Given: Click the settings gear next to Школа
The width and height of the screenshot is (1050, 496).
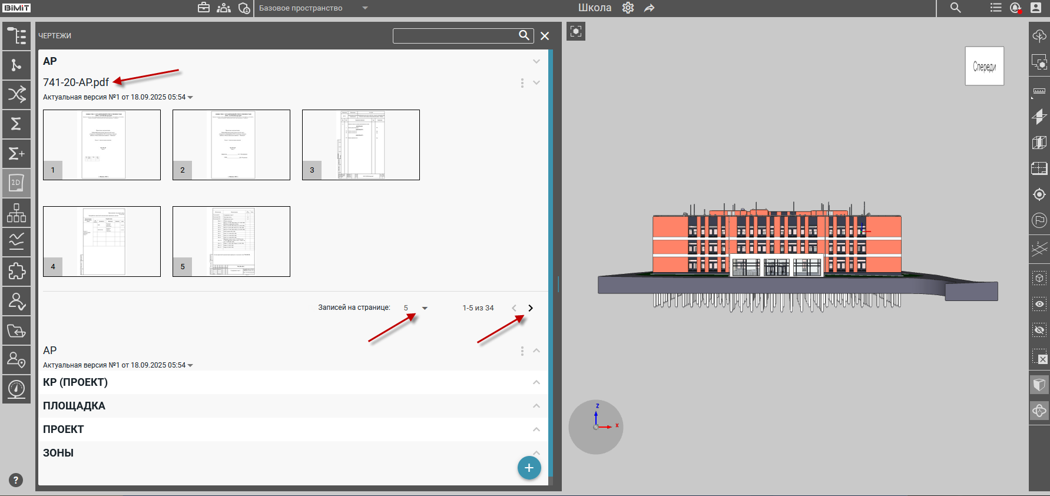Looking at the screenshot, I should [628, 8].
